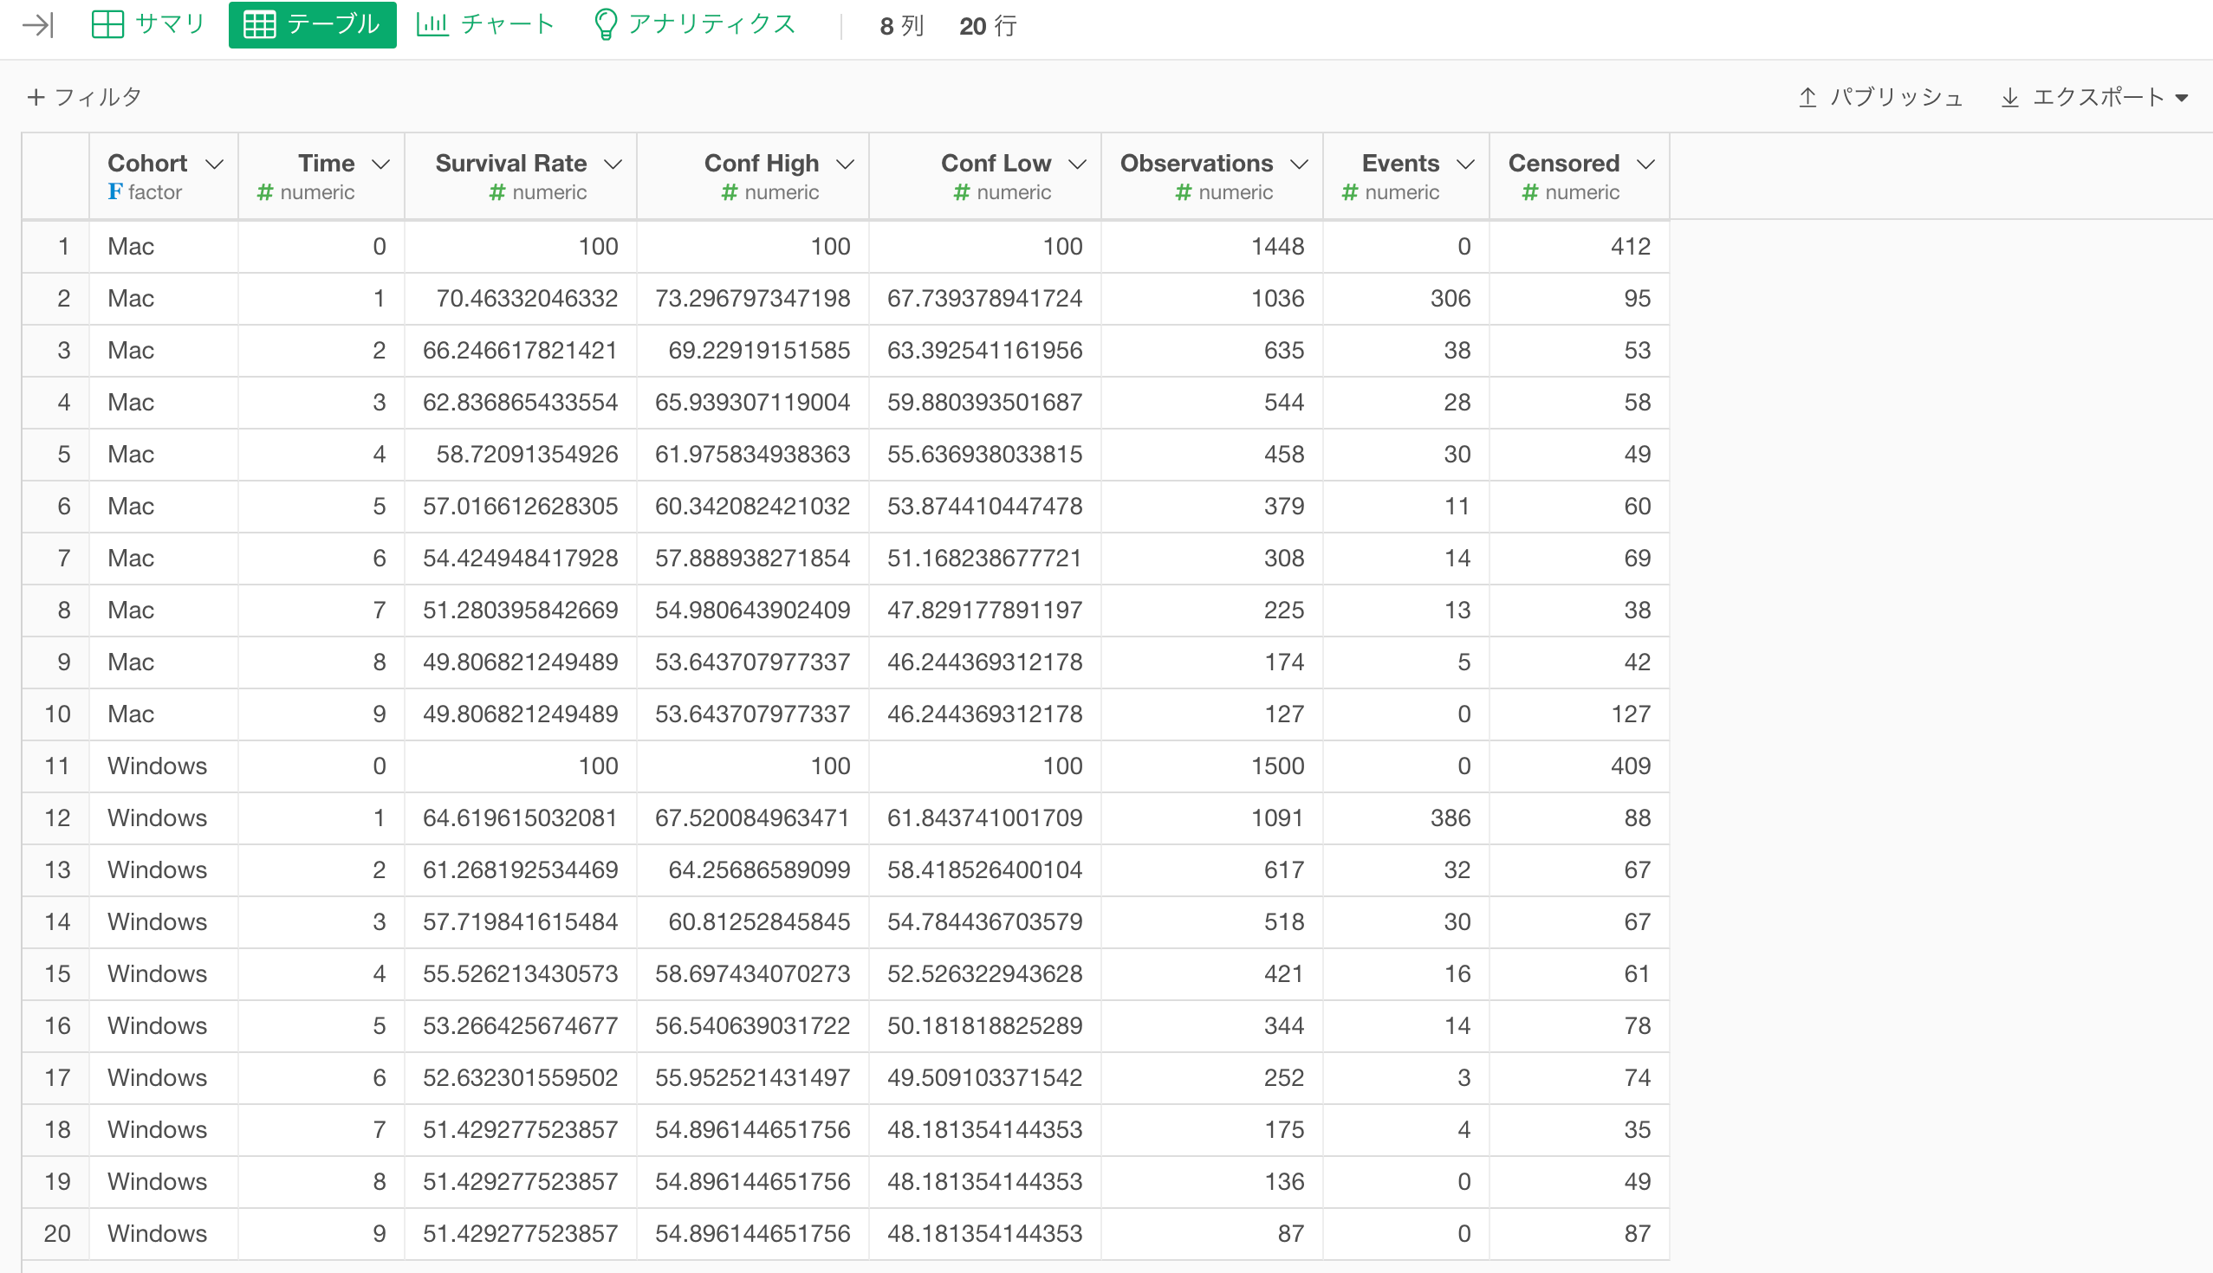Open the Cohort column dropdown menu
The height and width of the screenshot is (1273, 2213).
tap(214, 165)
